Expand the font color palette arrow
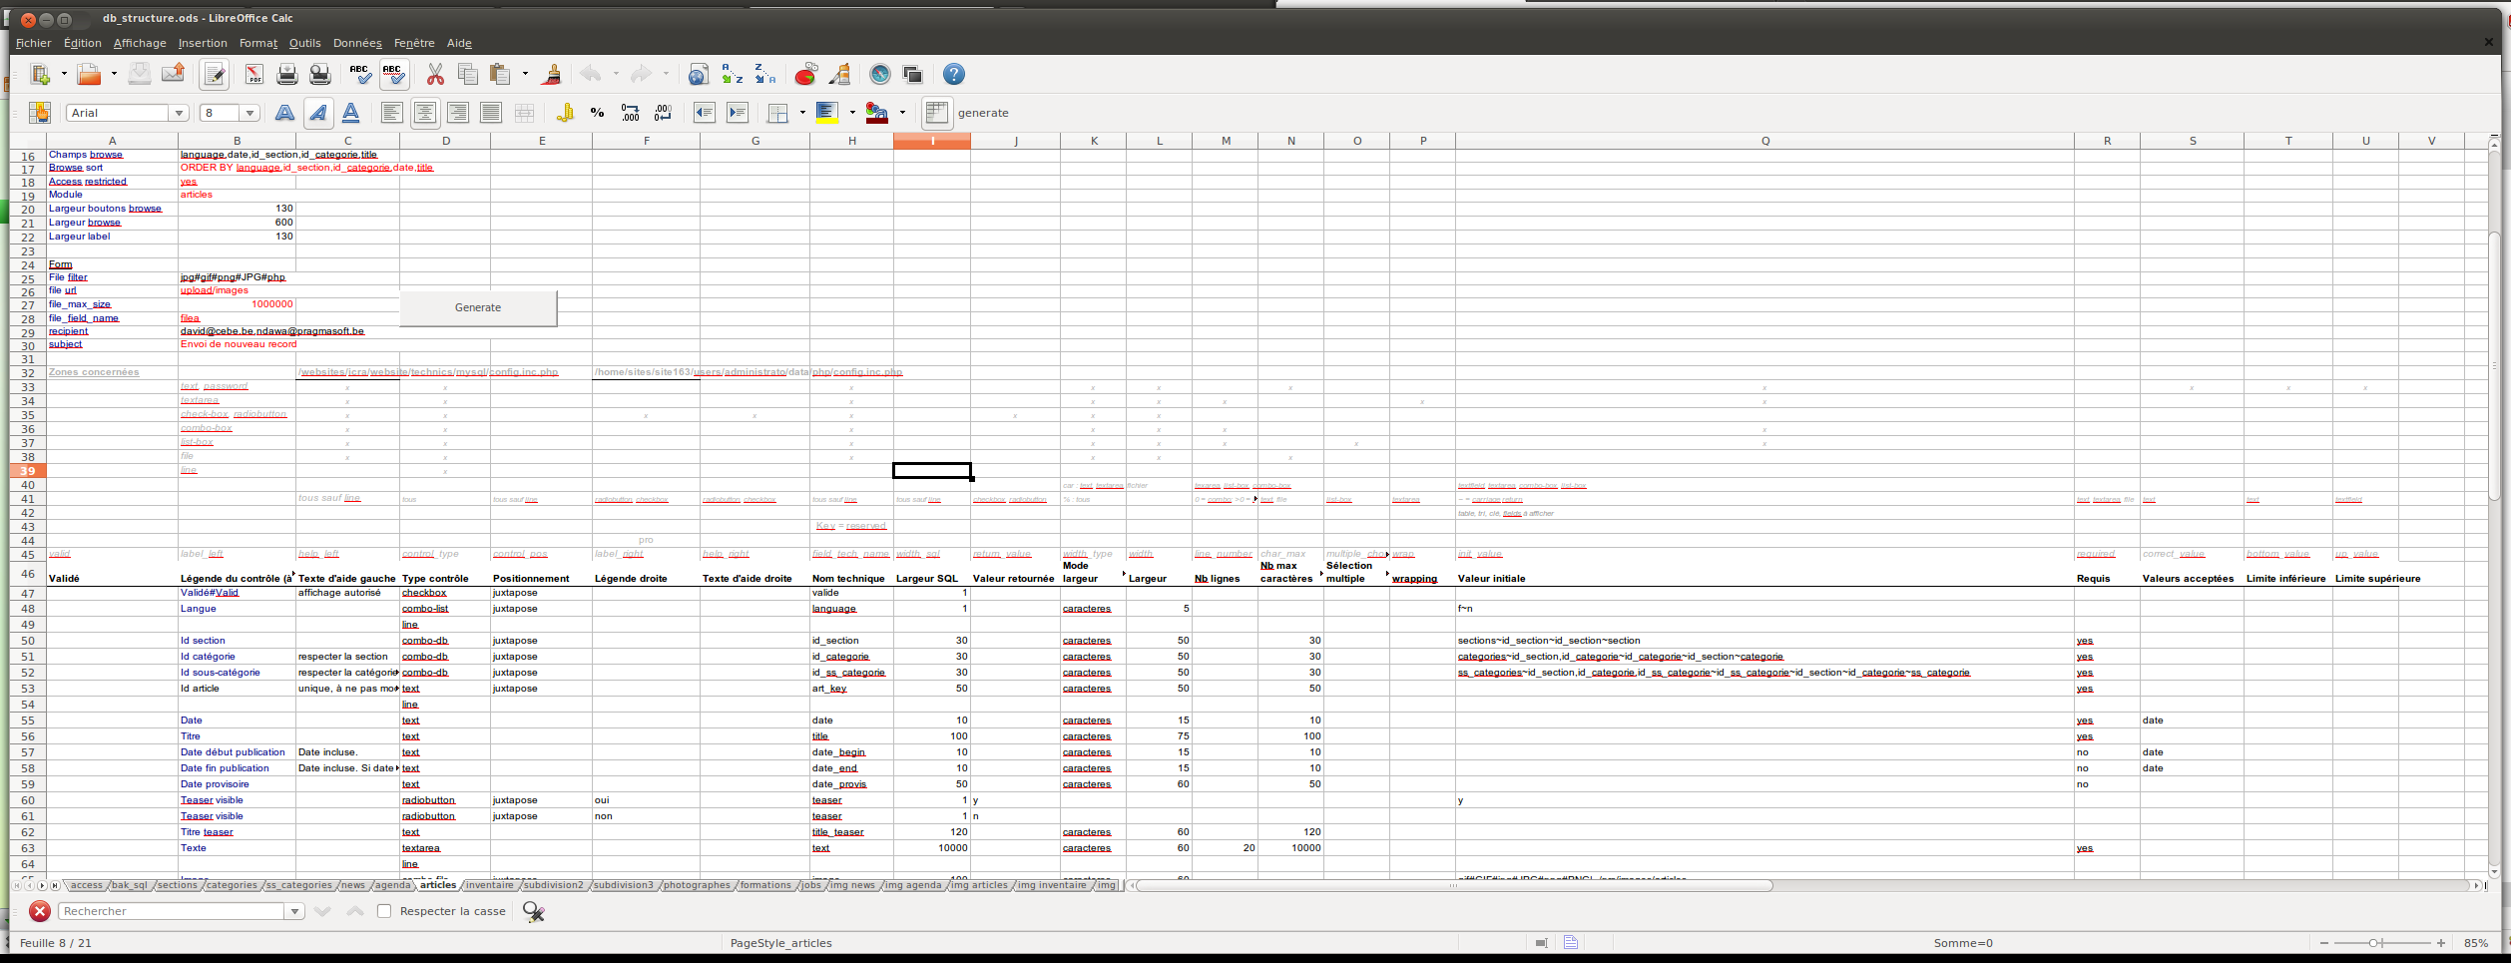 [902, 113]
